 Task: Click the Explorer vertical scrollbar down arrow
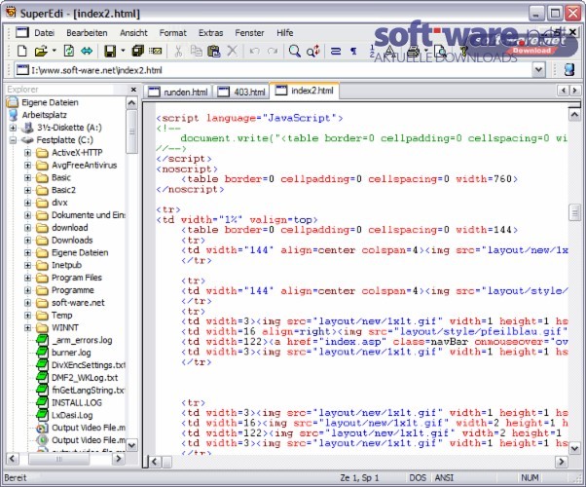(x=131, y=445)
